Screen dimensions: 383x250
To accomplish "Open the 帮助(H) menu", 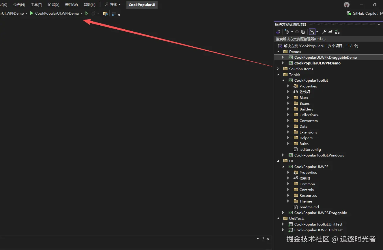I will coord(89,5).
